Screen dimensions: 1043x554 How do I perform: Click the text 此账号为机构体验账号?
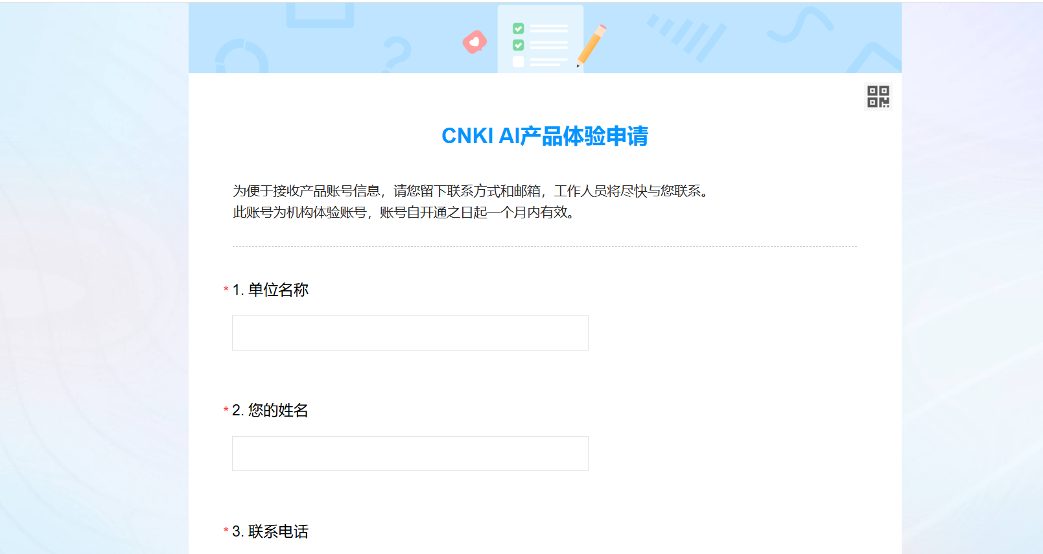click(x=300, y=213)
